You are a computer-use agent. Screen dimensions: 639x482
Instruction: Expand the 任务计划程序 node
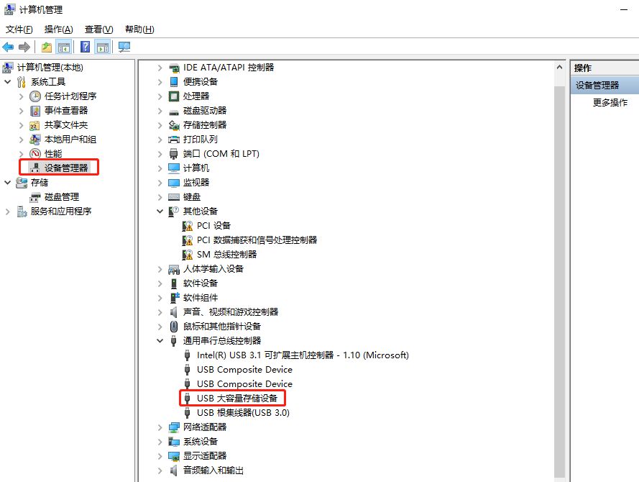[22, 96]
